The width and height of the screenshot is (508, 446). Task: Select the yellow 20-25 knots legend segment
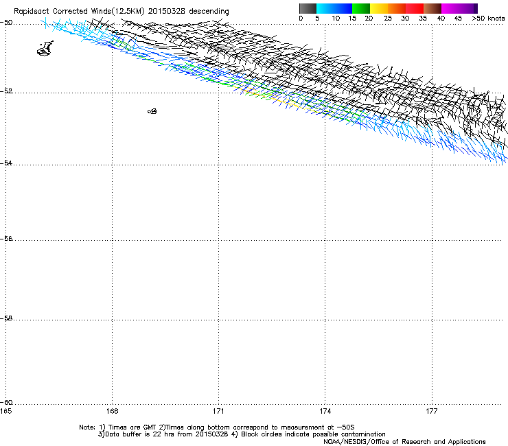tap(379, 8)
